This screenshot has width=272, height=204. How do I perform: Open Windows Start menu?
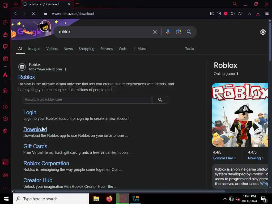click(x=6, y=199)
